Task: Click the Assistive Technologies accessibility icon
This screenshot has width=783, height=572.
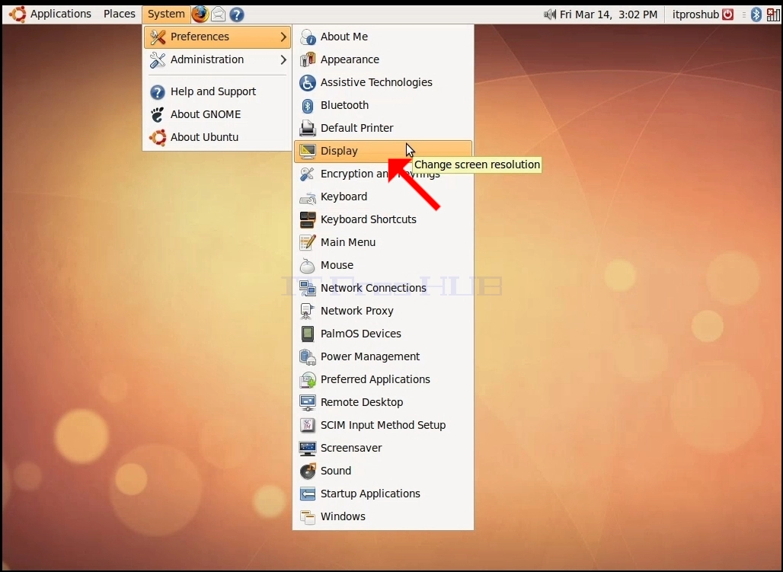Action: click(x=308, y=82)
